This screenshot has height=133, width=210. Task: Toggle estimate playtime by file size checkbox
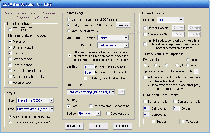tap(69, 55)
